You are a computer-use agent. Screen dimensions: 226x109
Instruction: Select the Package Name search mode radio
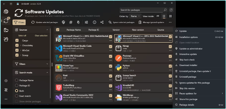pyautogui.click(x=17, y=80)
